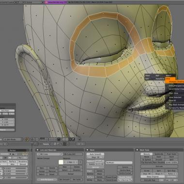This screenshot has width=184, height=184.
Task: Click the Extrude button in Mesh Tools
Action: [159, 167]
